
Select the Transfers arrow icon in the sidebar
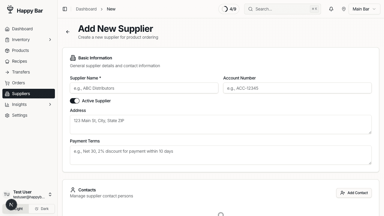[7, 72]
